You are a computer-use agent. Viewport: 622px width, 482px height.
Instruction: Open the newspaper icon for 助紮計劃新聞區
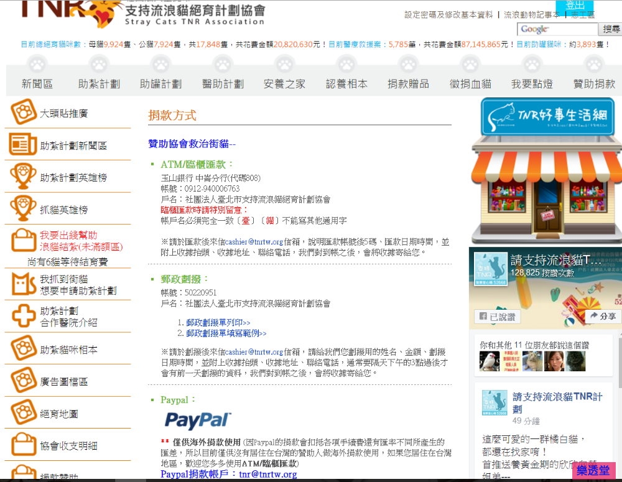(x=23, y=145)
